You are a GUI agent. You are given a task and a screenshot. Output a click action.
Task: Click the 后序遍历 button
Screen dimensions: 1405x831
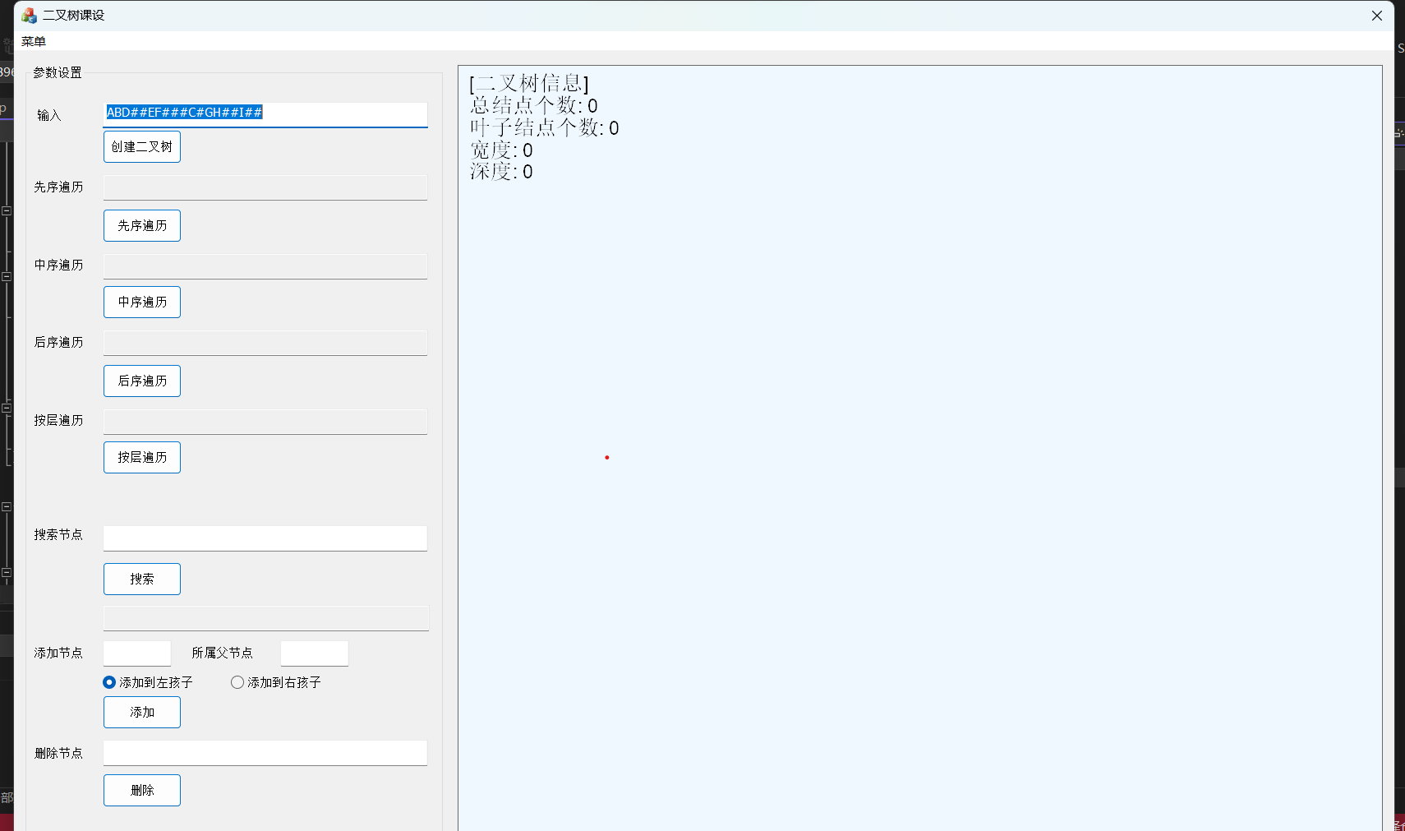point(142,381)
